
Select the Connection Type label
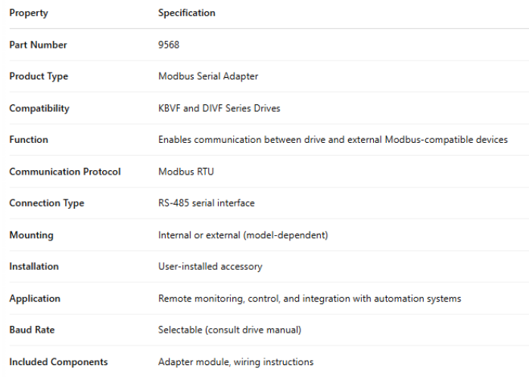pyautogui.click(x=46, y=203)
